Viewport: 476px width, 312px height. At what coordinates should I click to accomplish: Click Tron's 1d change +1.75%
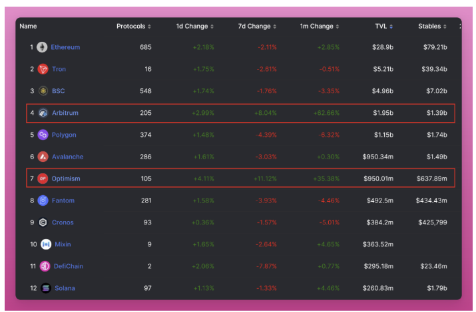pyautogui.click(x=204, y=69)
